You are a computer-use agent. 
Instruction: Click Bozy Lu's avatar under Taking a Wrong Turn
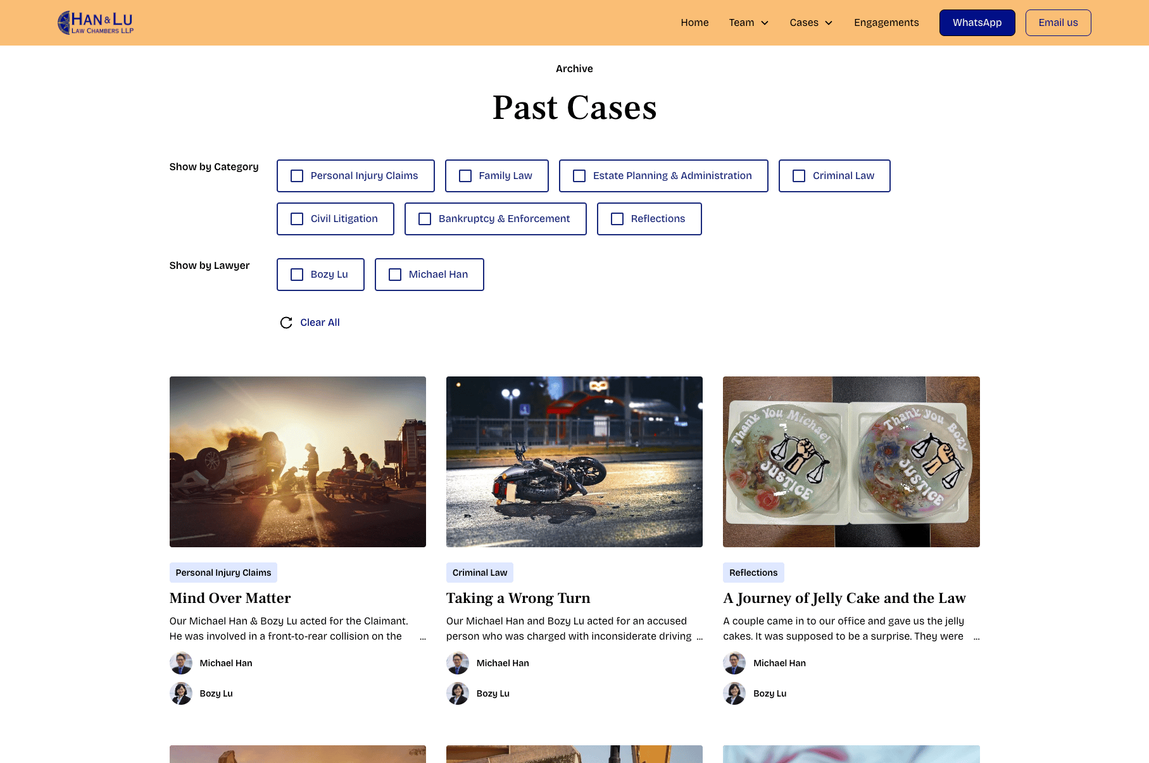pyautogui.click(x=458, y=693)
